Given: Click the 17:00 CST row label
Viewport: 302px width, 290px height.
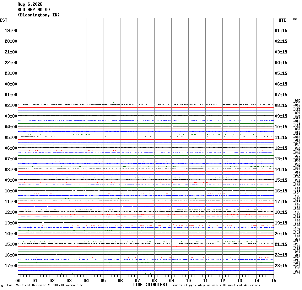Looking at the screenshot, I should [11, 266].
